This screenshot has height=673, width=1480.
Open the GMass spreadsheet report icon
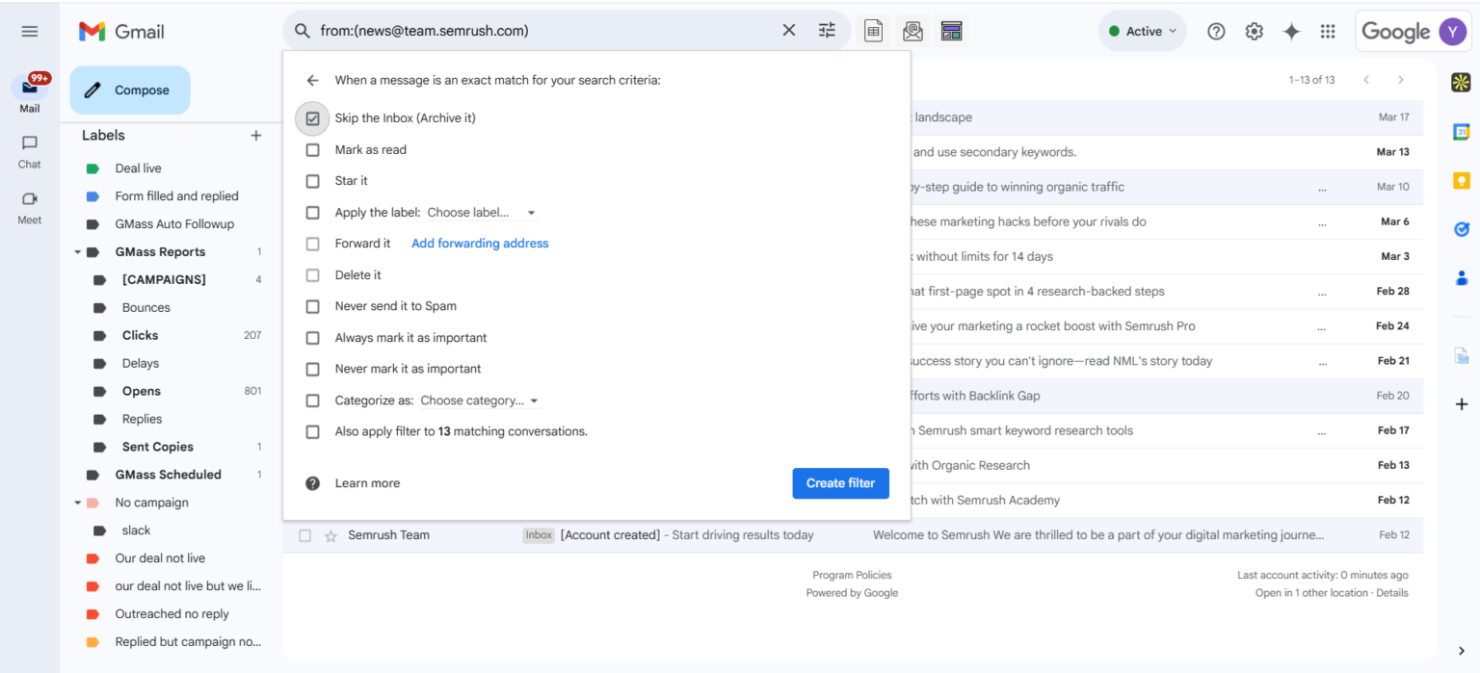tap(873, 30)
